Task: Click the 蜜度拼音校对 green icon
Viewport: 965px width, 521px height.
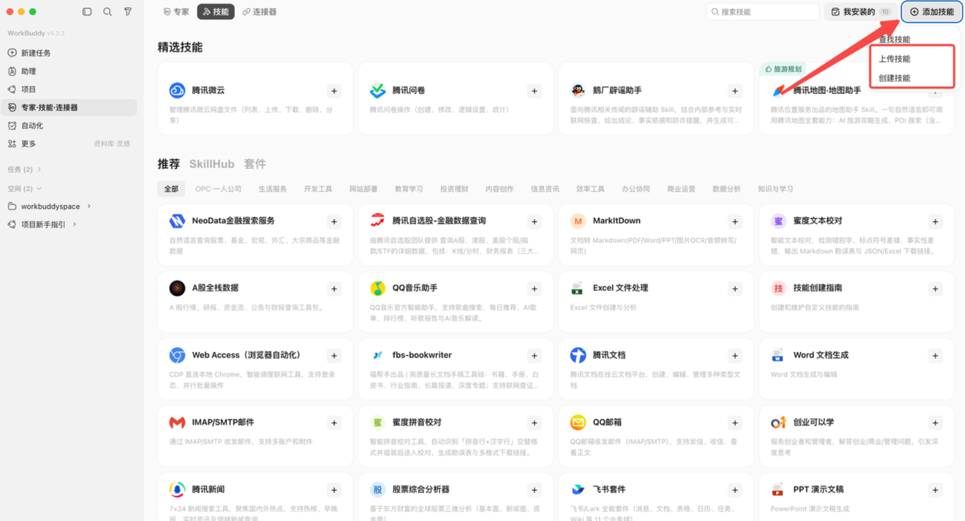Action: [x=378, y=422]
